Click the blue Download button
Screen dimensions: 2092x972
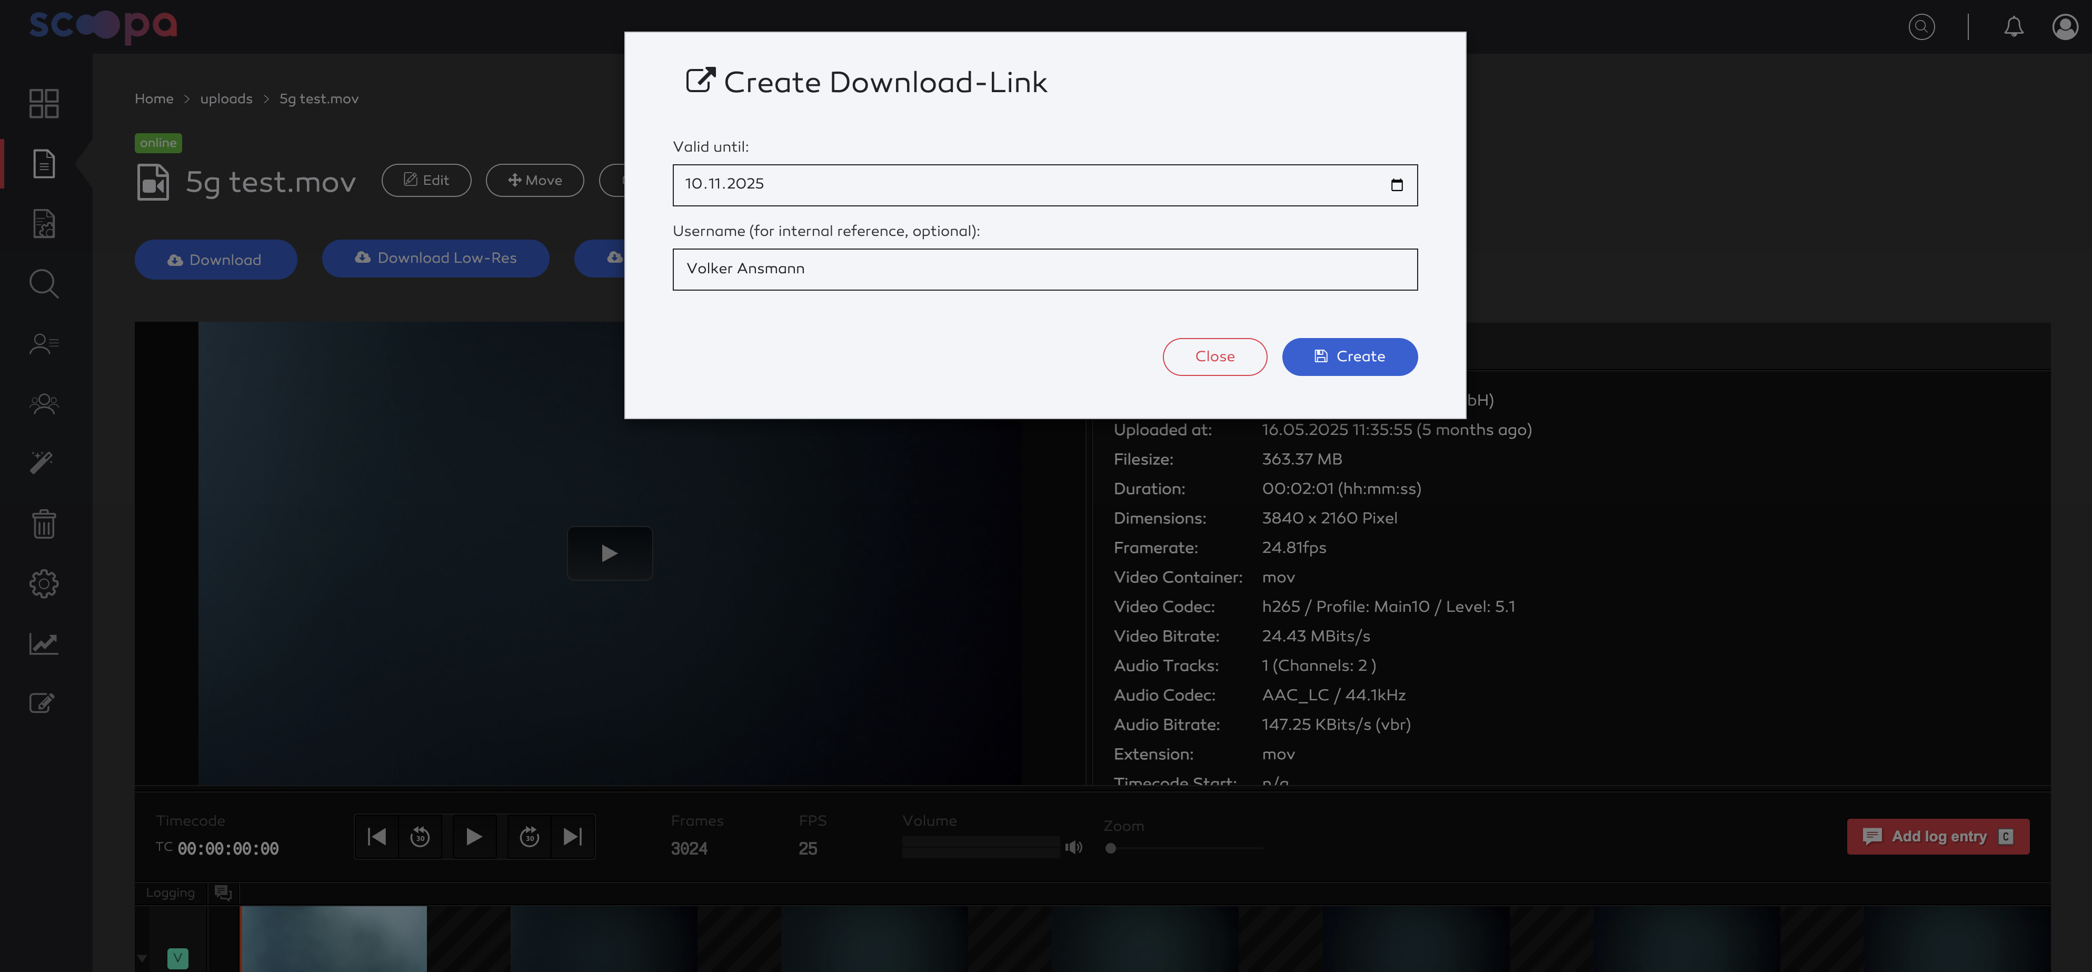coord(216,260)
